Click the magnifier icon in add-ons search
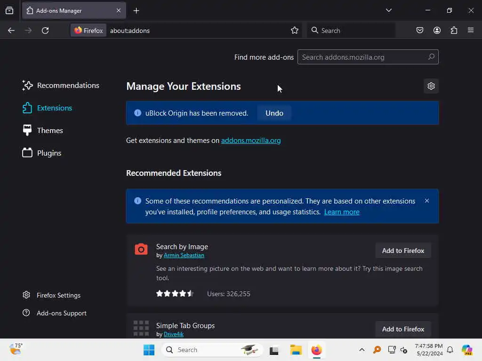This screenshot has width=482, height=361. (x=431, y=57)
